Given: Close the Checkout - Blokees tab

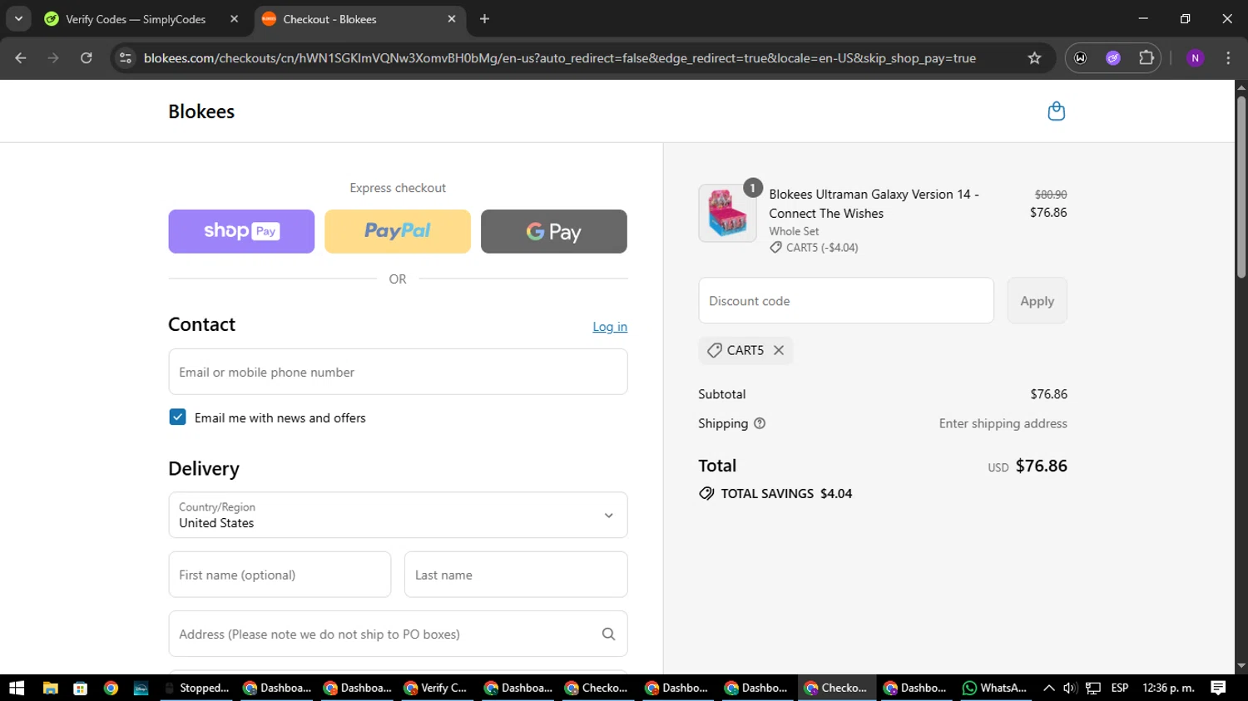Looking at the screenshot, I should click(x=452, y=18).
